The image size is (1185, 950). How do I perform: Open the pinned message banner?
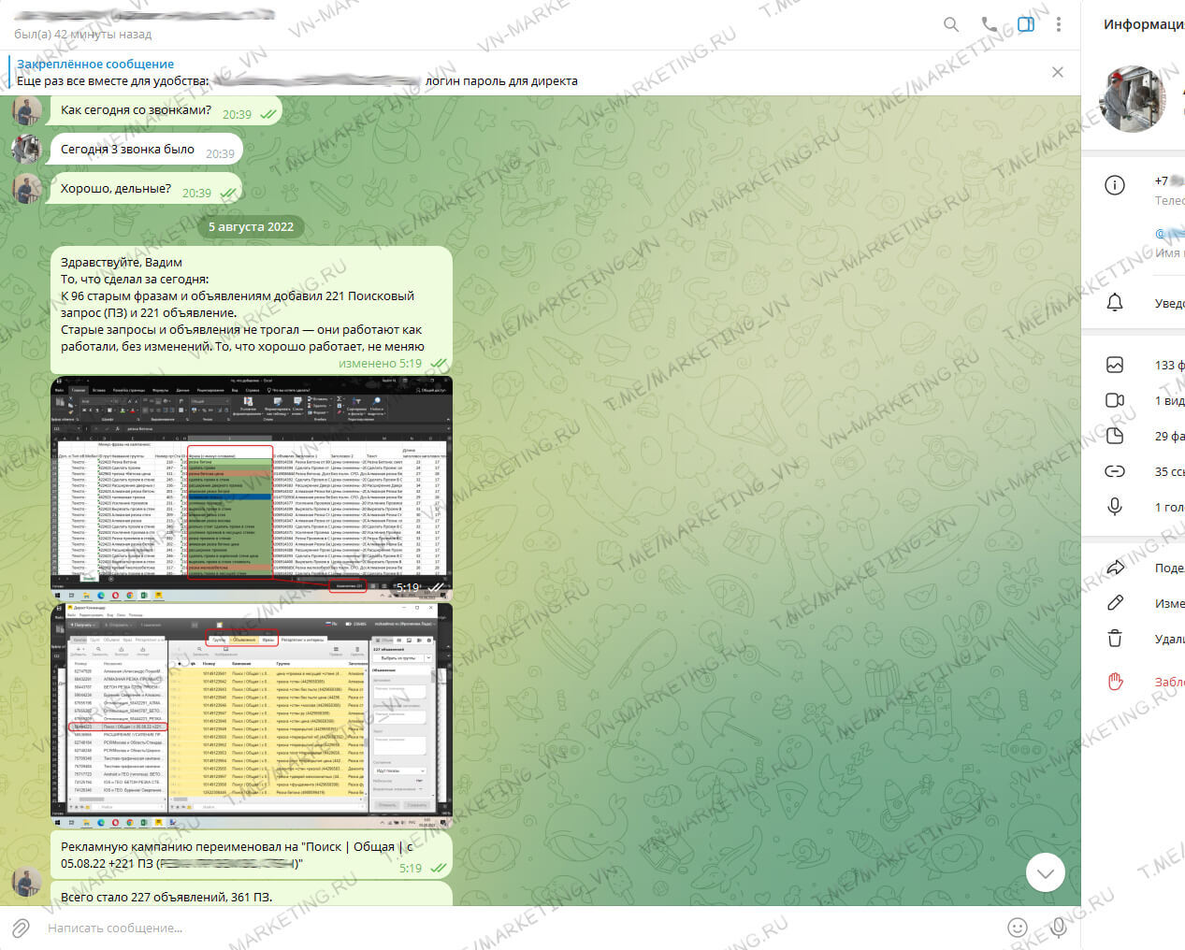(x=374, y=73)
